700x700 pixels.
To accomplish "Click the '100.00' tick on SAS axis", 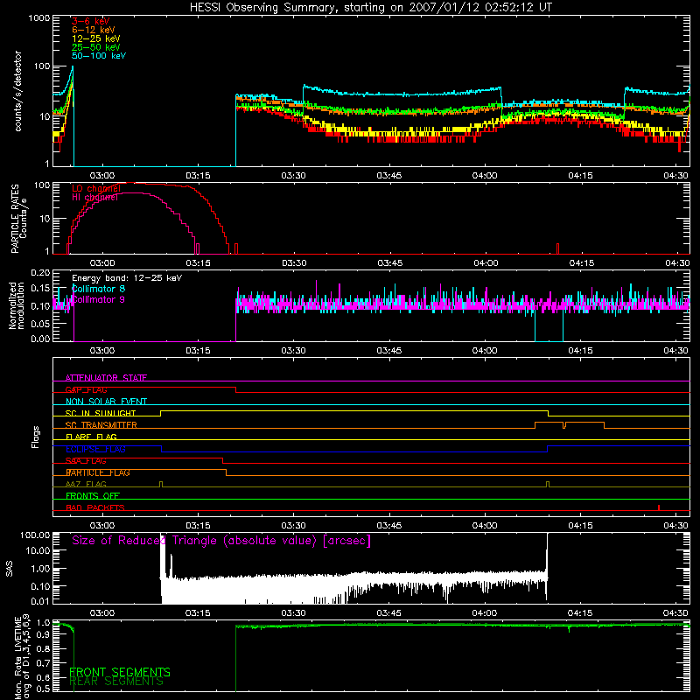I will click(x=35, y=535).
